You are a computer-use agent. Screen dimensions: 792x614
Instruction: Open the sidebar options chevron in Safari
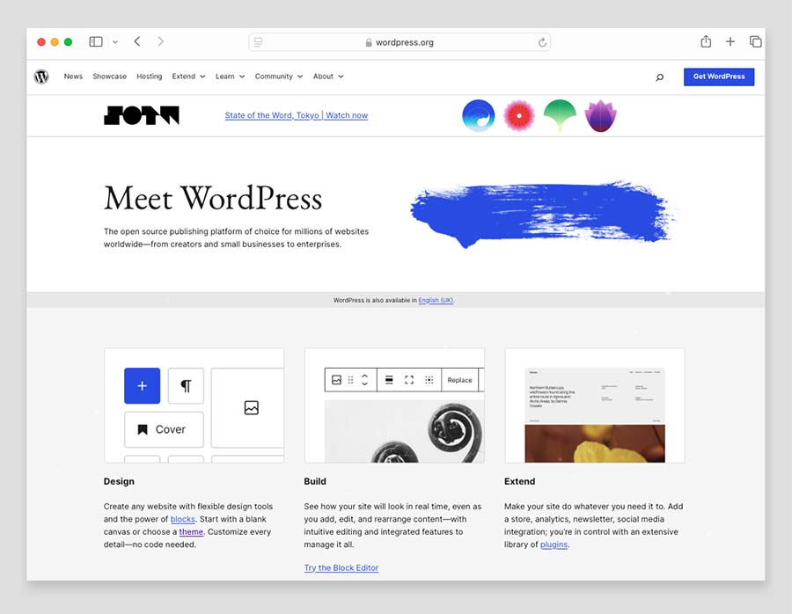point(115,42)
